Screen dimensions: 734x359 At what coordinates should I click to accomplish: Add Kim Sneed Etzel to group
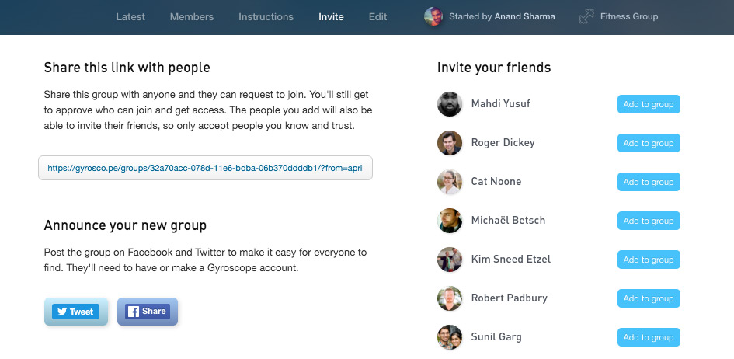coord(649,260)
